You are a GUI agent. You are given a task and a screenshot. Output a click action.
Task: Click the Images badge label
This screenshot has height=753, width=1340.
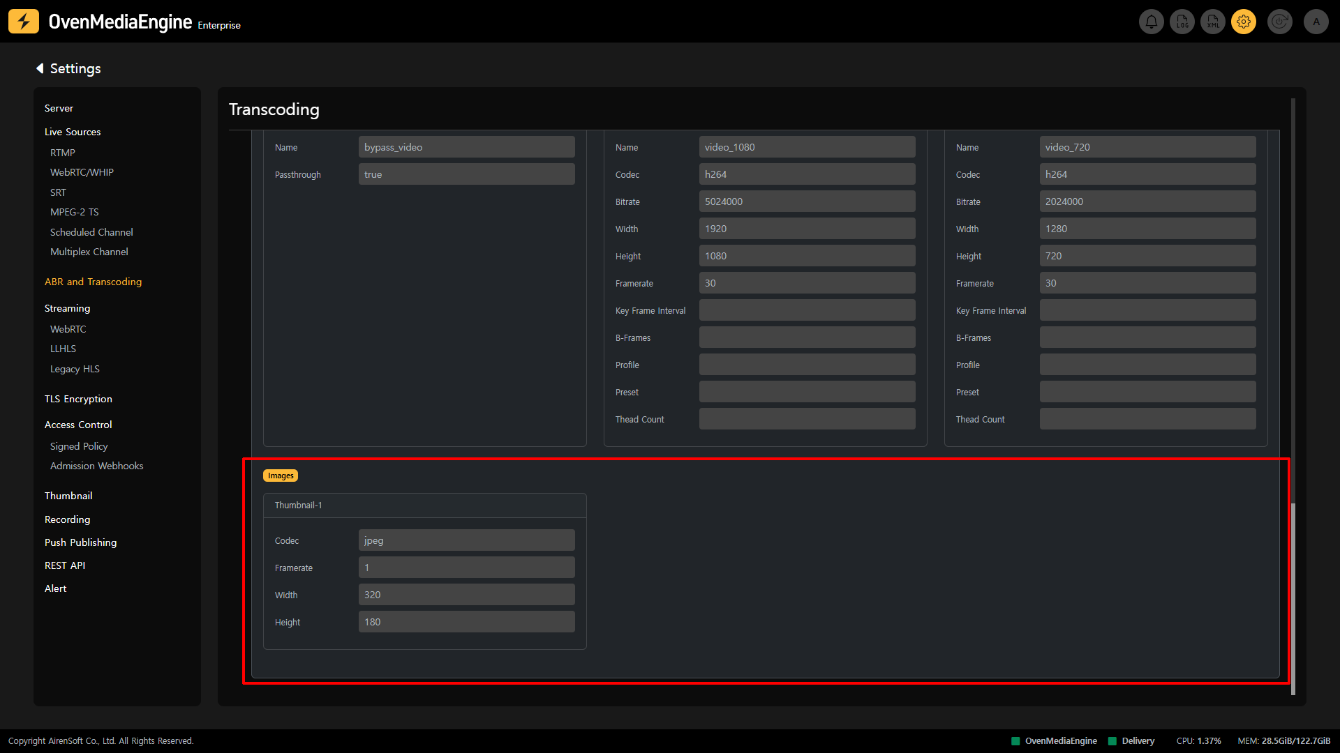click(281, 476)
